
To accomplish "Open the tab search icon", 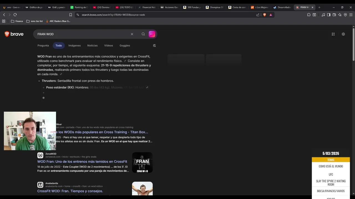I will [314, 15].
